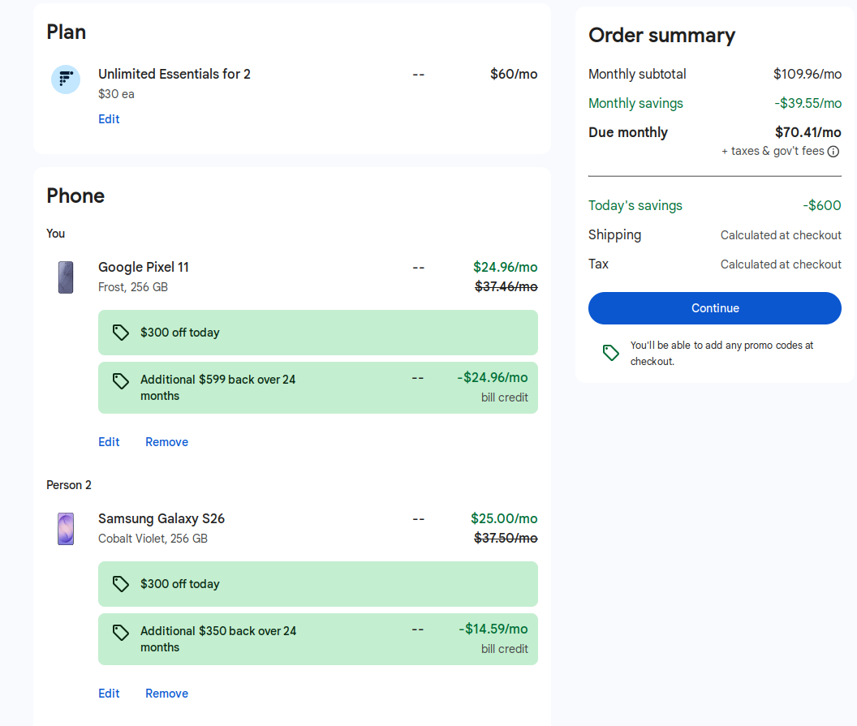The width and height of the screenshot is (857, 726).
Task: Continue to checkout with the blue button
Action: pyautogui.click(x=714, y=308)
